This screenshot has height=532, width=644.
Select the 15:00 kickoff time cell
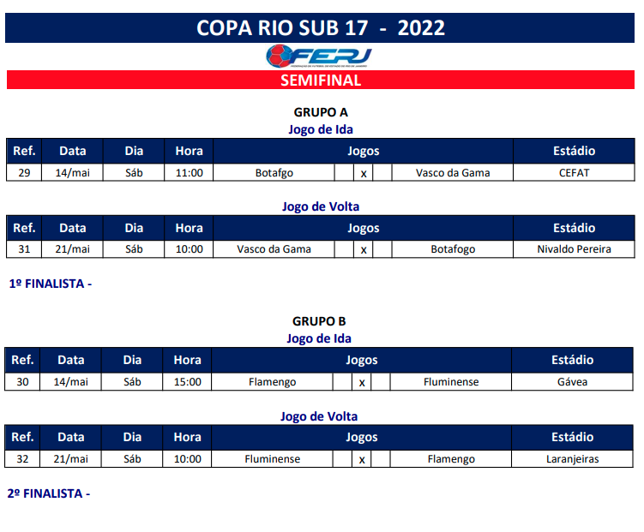[x=187, y=382]
